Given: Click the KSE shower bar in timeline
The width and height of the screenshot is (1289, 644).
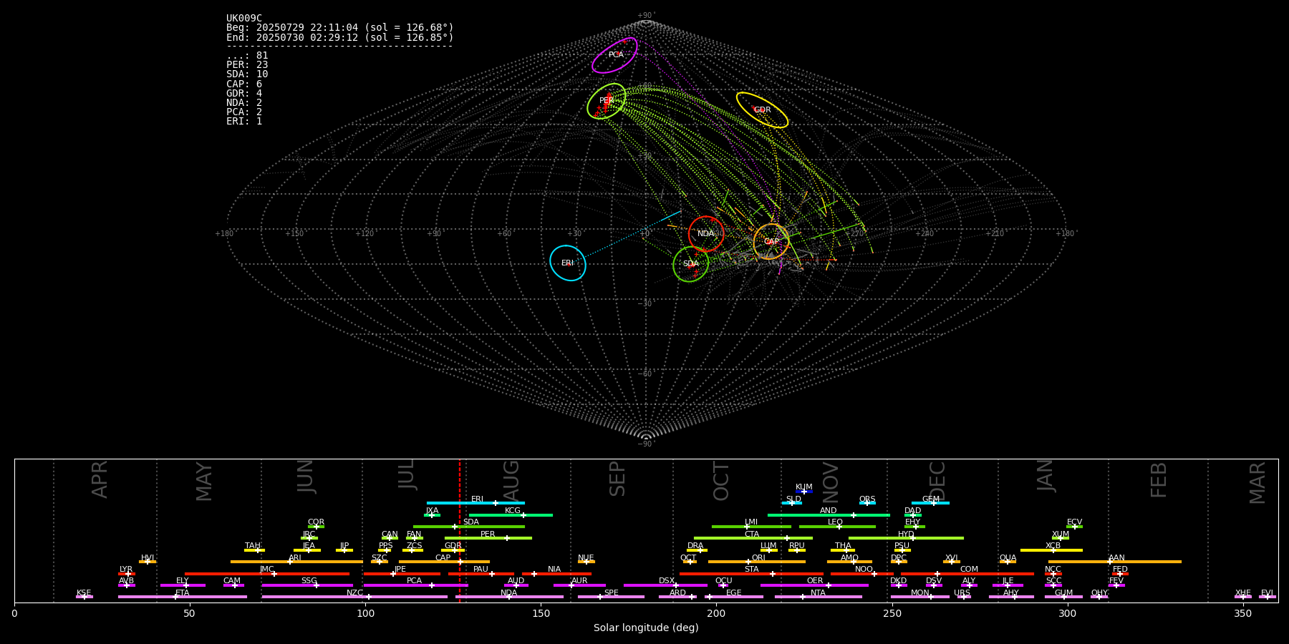Looking at the screenshot, I should tap(85, 597).
